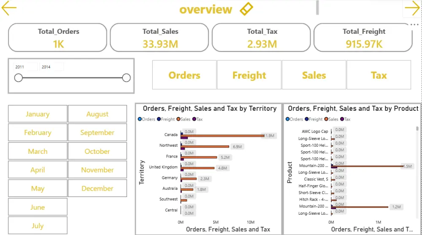Click the overview page title
The image size is (422, 235).
(x=206, y=9)
